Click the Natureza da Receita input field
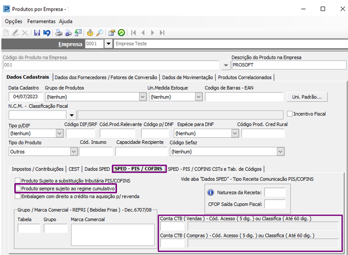The image size is (348, 255). click(x=275, y=192)
